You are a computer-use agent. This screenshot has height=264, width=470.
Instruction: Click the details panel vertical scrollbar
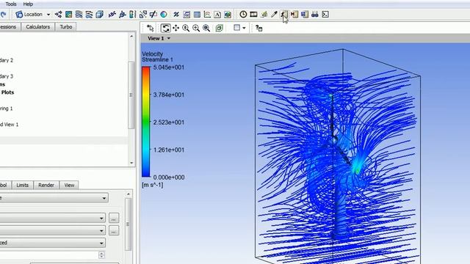coord(128,224)
